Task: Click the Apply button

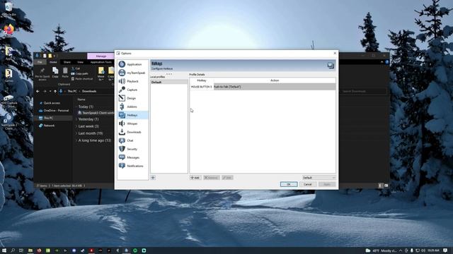Action: [x=327, y=184]
